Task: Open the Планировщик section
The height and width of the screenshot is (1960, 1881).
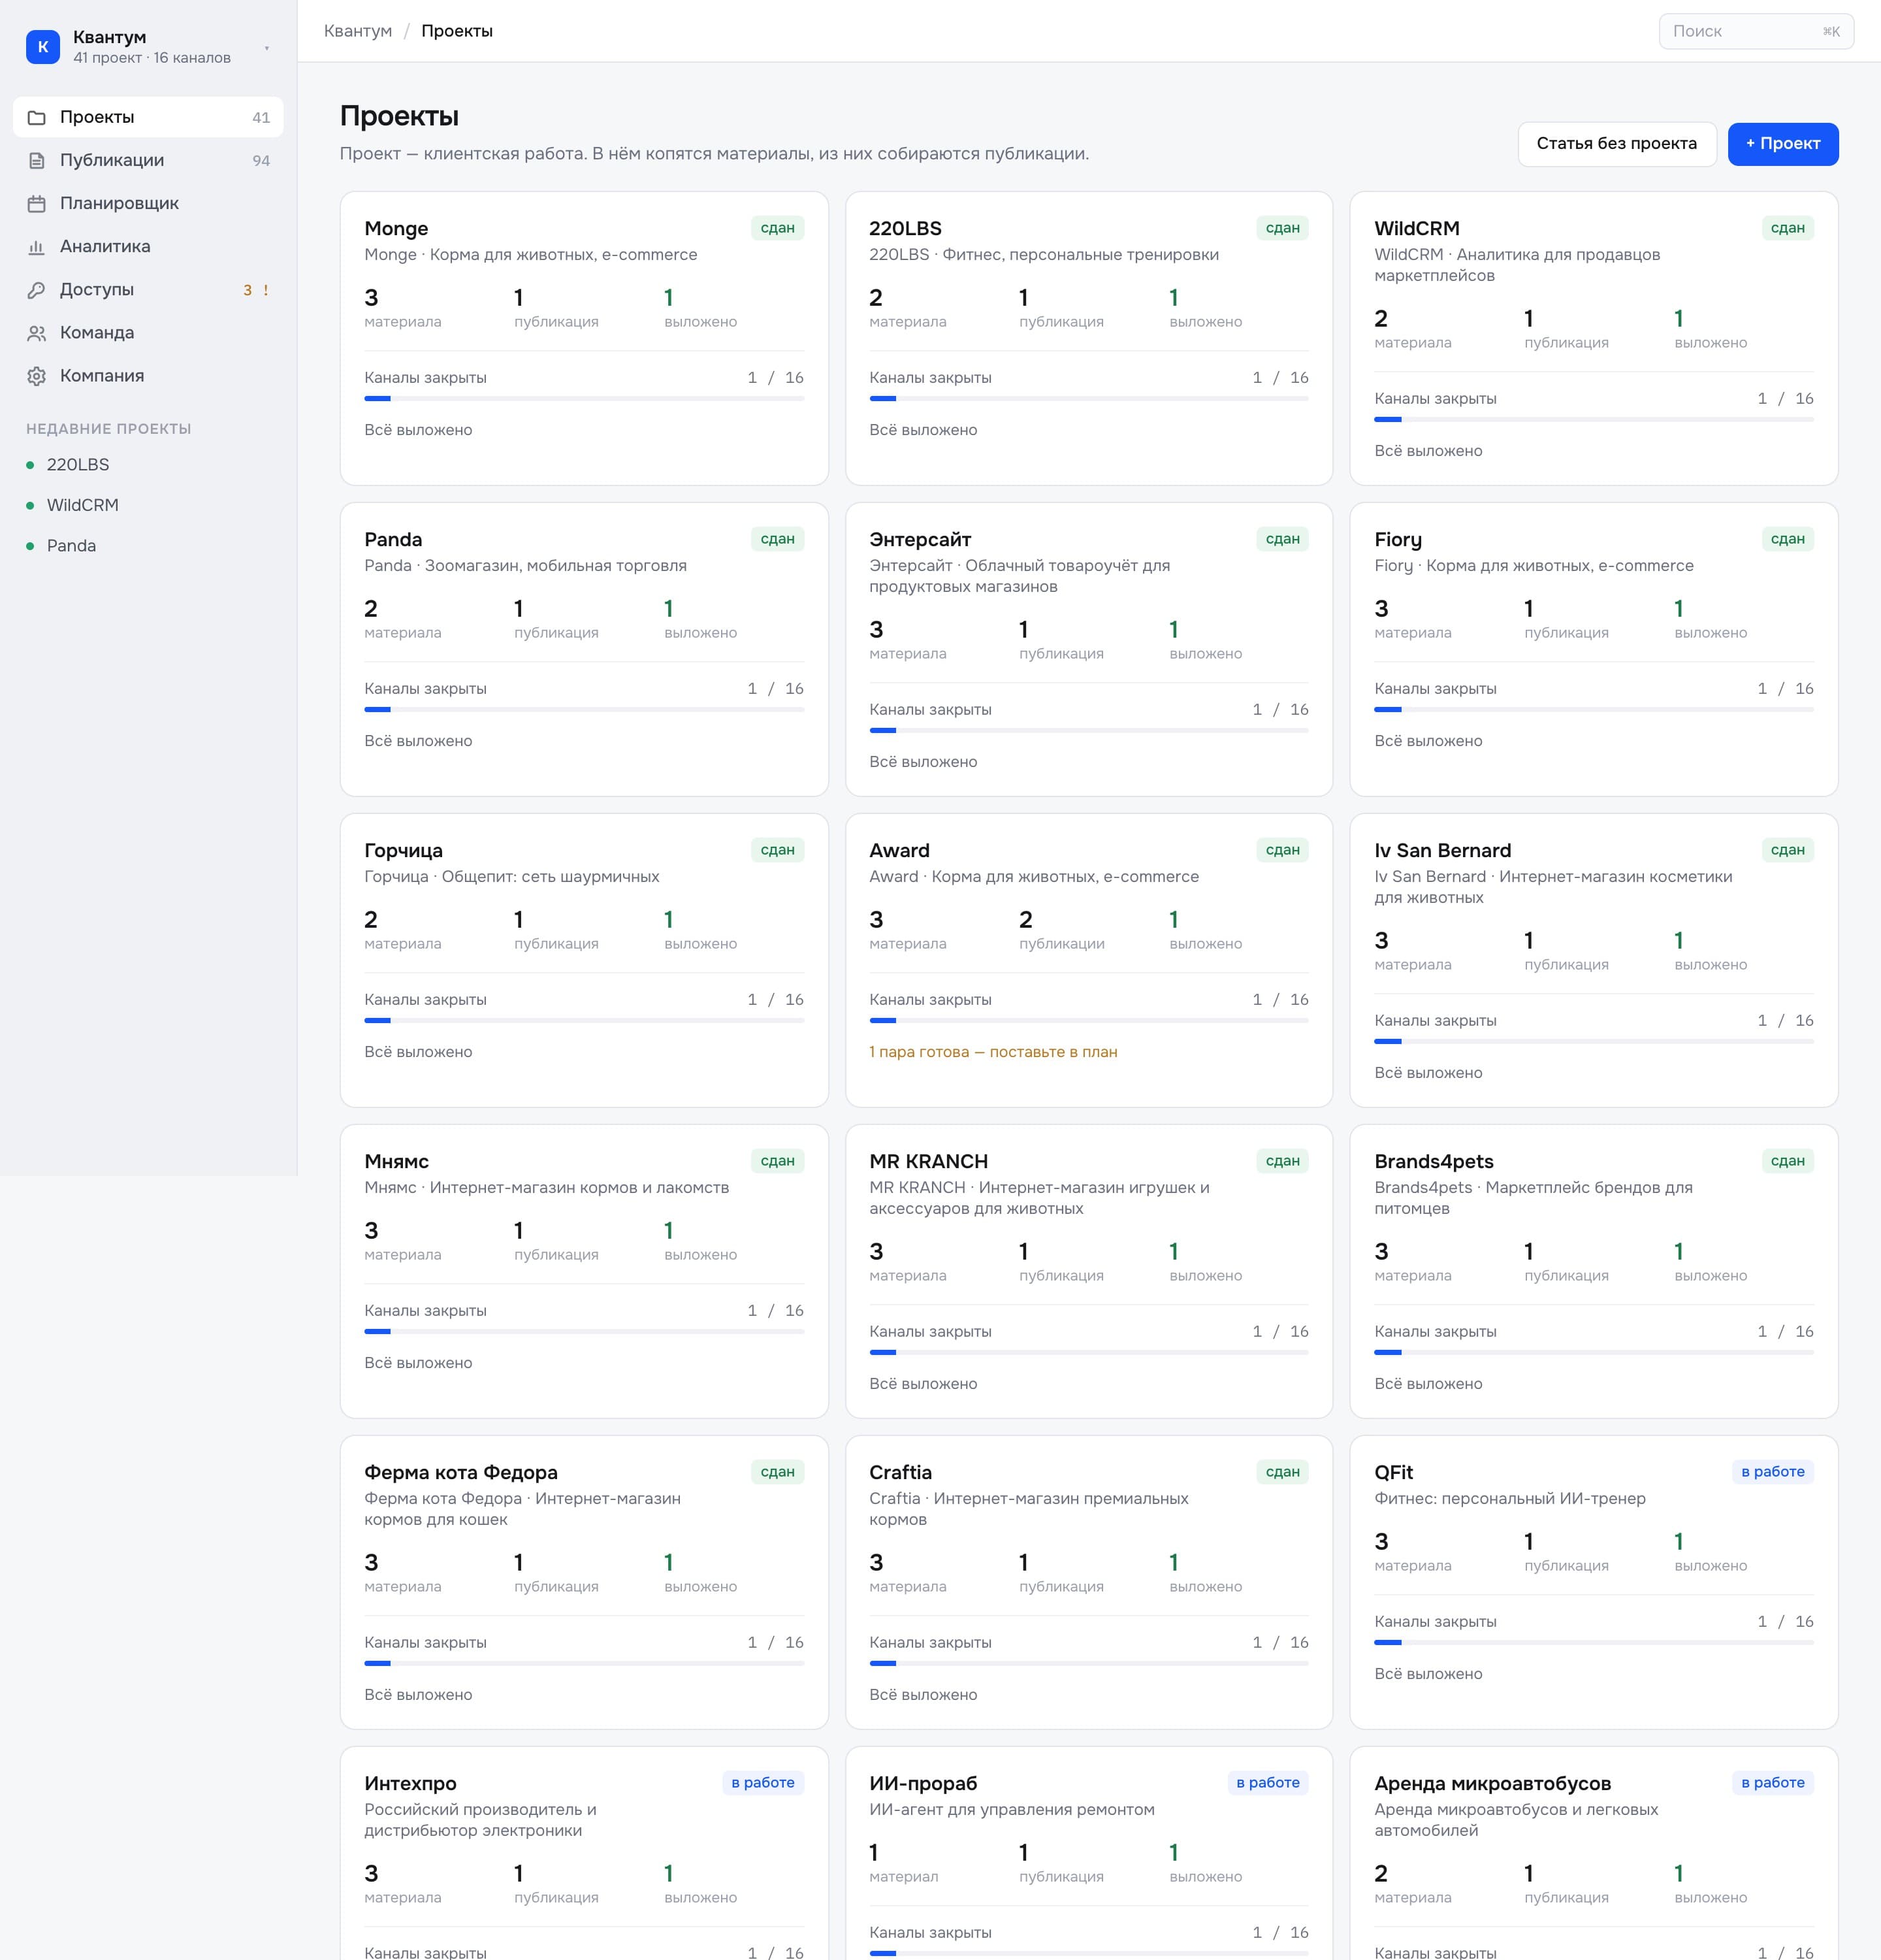Action: point(148,203)
